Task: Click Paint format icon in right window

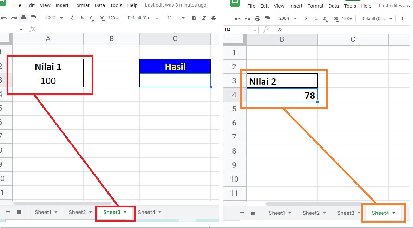Action: point(267,19)
